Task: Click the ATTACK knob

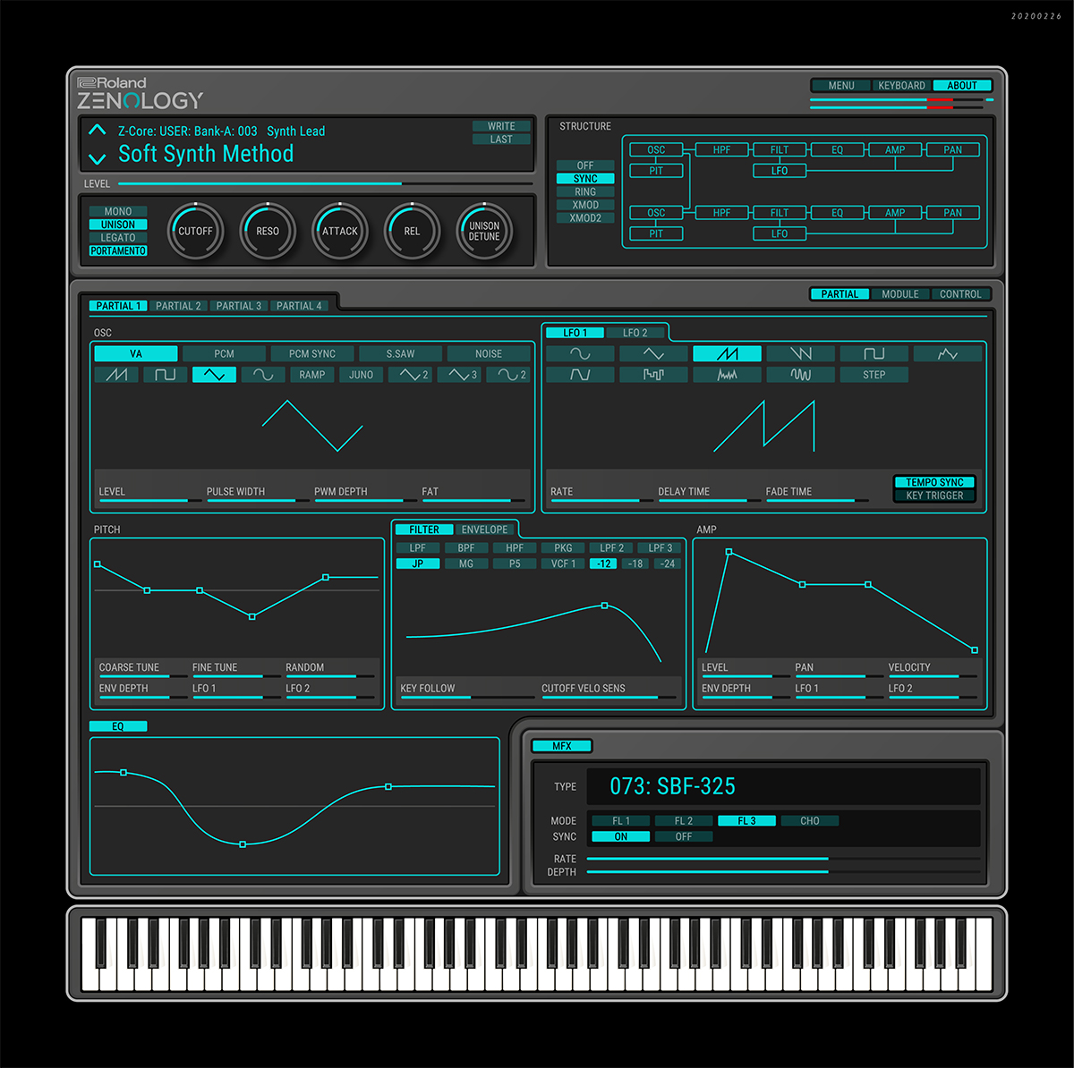Action: pos(340,231)
